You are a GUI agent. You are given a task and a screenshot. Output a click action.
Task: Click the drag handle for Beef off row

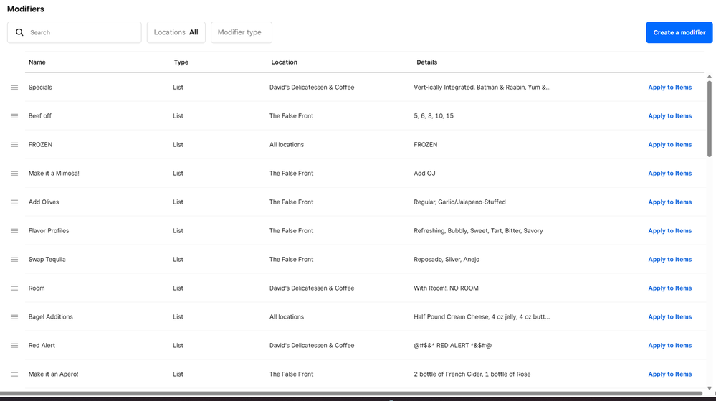[x=14, y=116]
